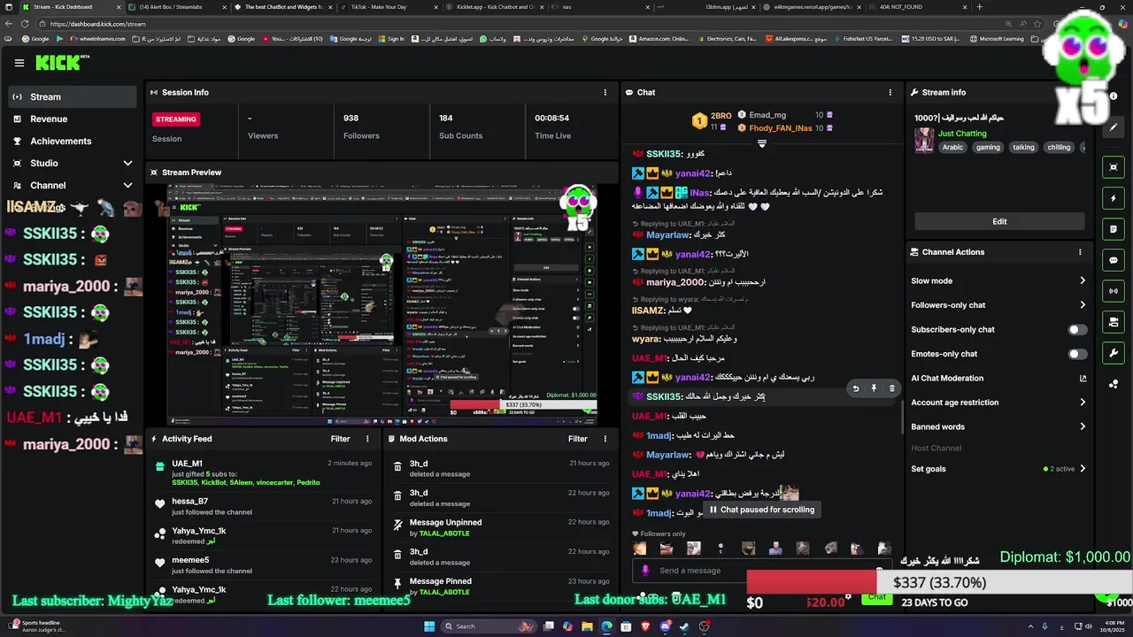Click the broadcast signal icon in right rail
Screen dimensions: 1133x637
click(1114, 291)
